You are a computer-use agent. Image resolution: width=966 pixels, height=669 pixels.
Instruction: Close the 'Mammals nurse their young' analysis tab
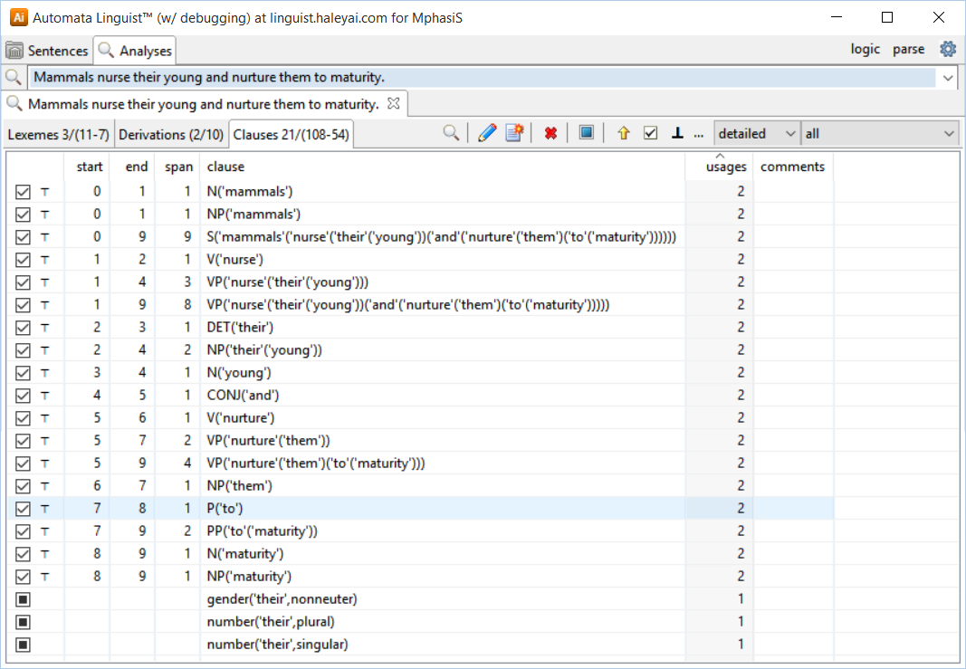394,103
